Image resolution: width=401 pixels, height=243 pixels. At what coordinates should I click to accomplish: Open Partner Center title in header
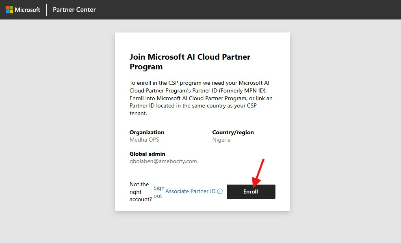click(74, 10)
